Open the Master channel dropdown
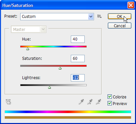This screenshot has width=136, height=124. coord(28,29)
